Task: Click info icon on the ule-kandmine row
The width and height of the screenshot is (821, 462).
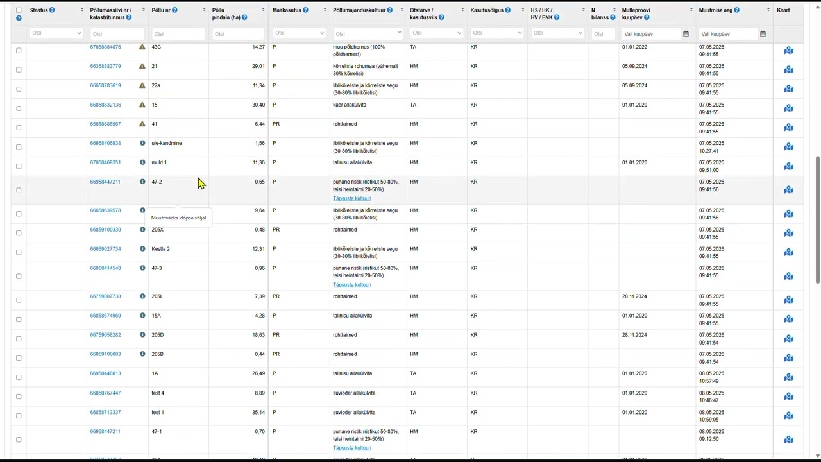Action: pos(142,143)
